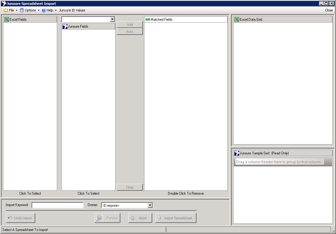
Task: Click the Add button
Action: (x=130, y=24)
